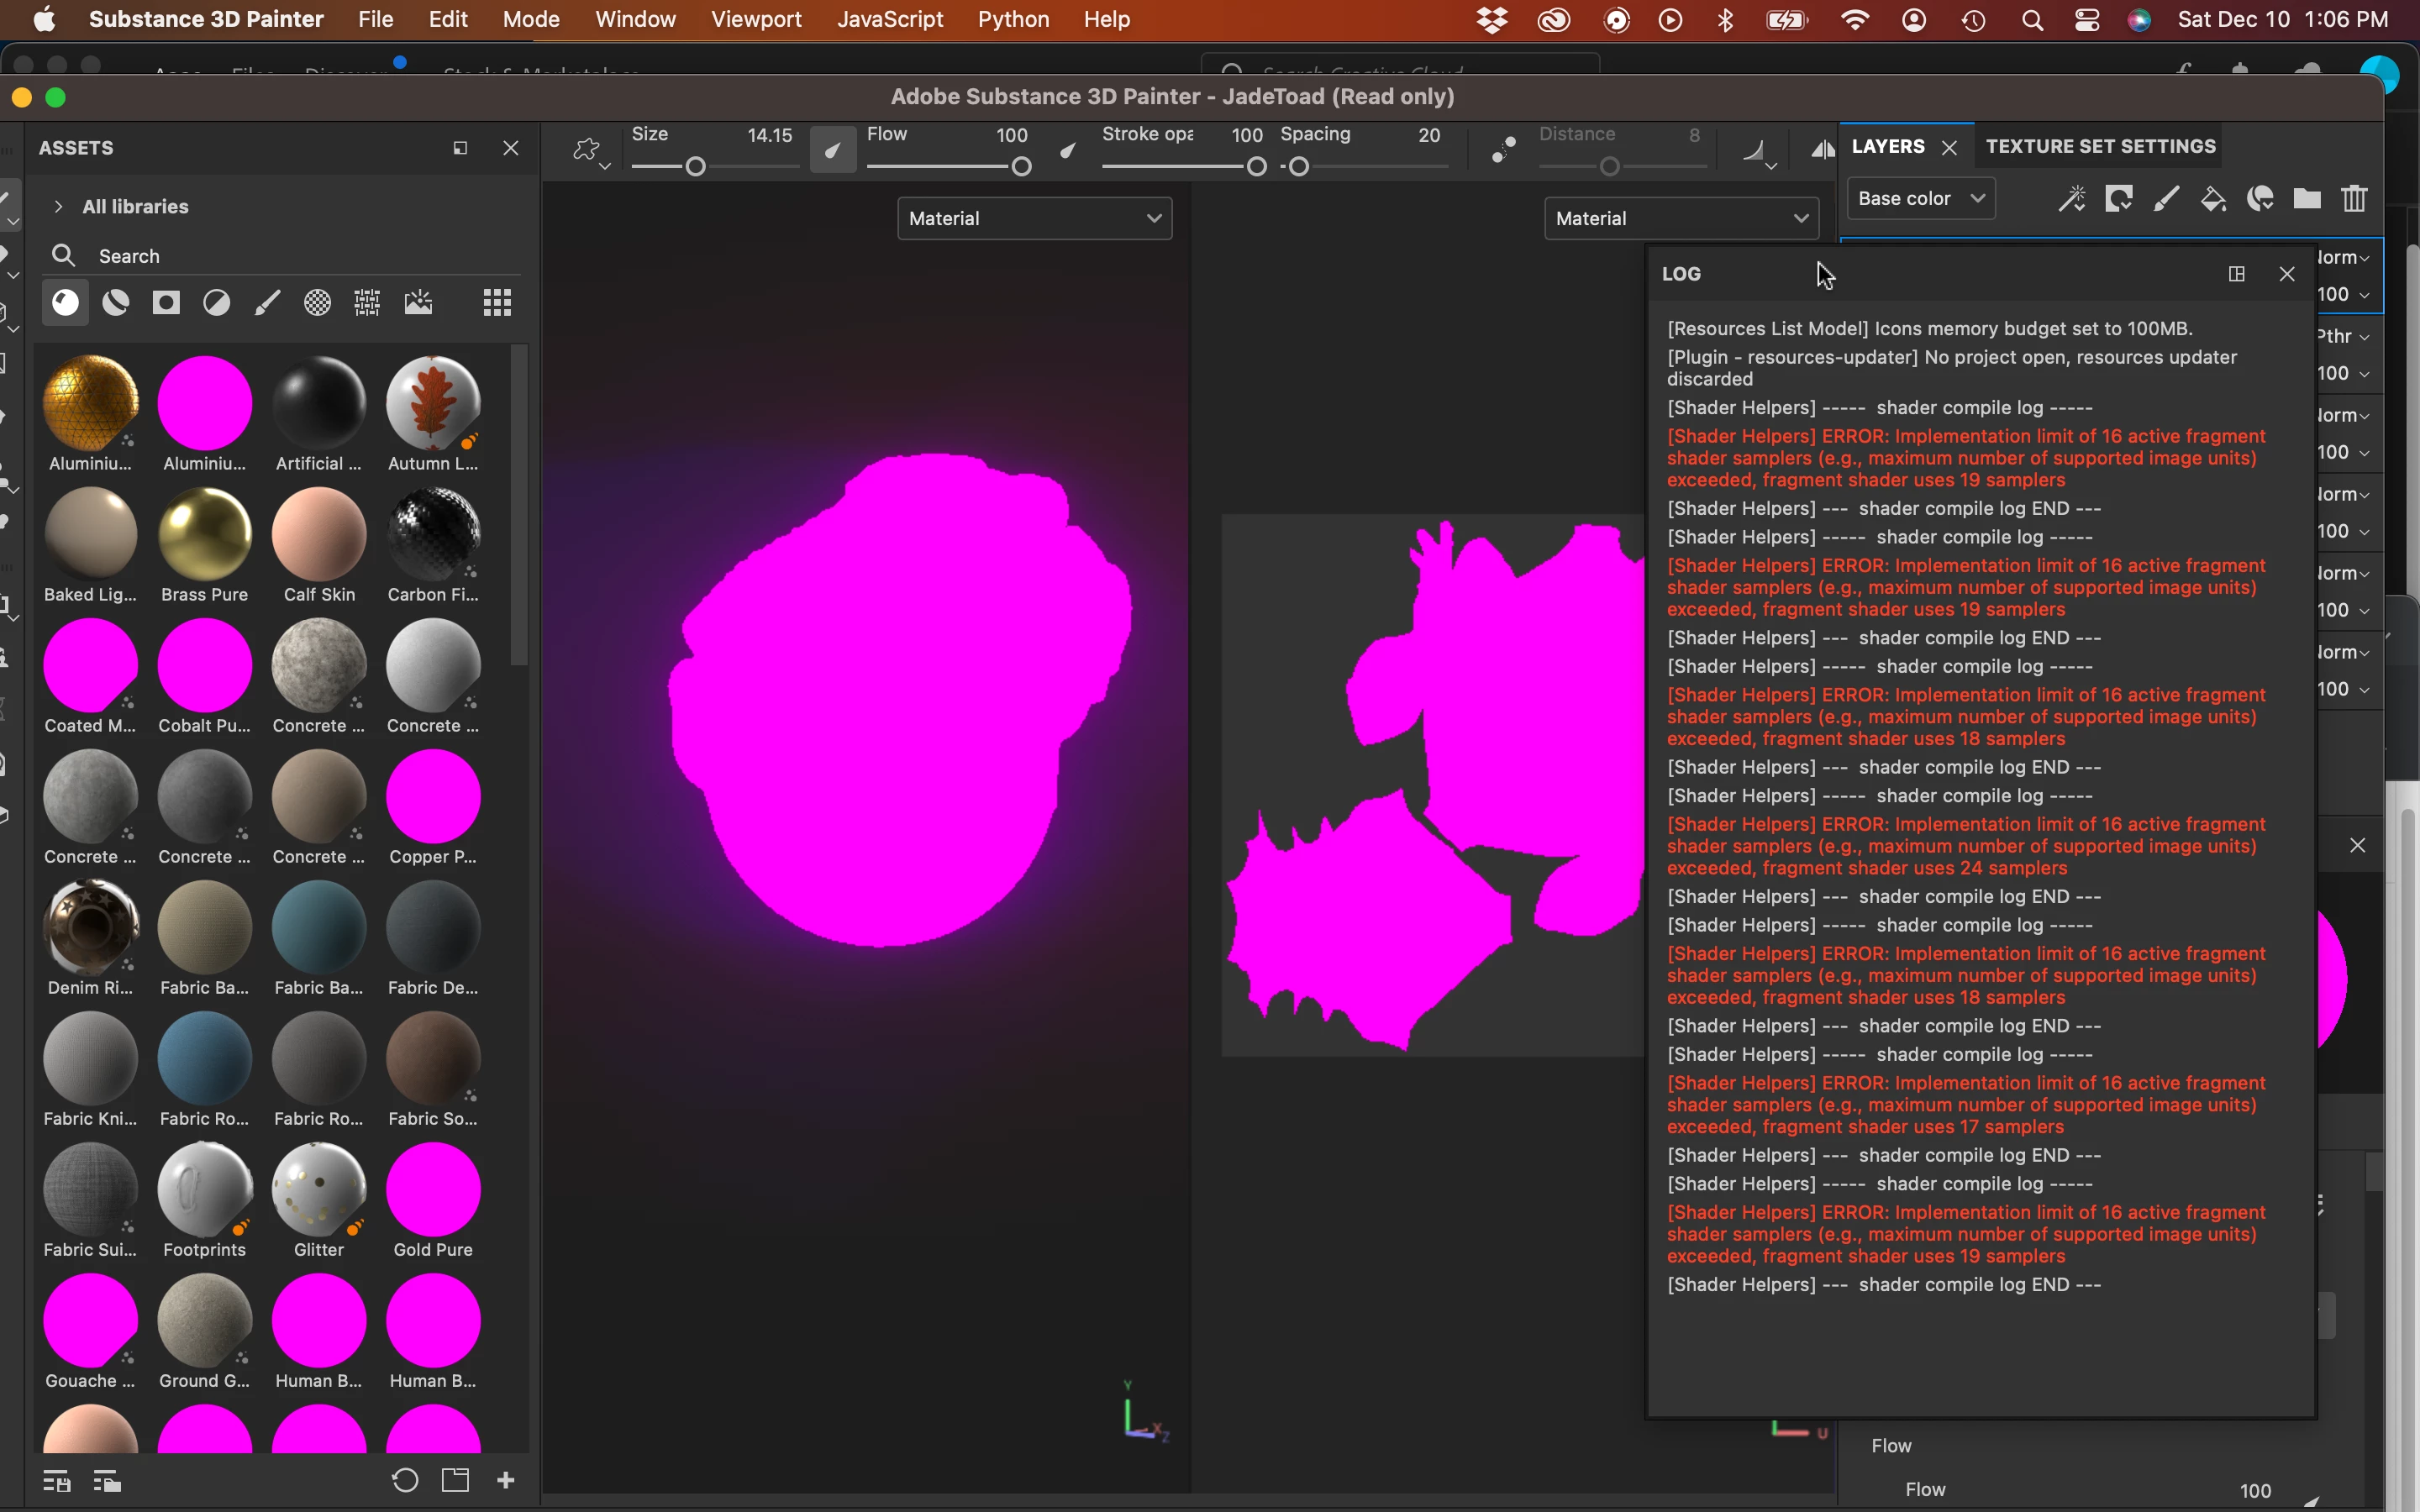Image resolution: width=2420 pixels, height=1512 pixels.
Task: Add a fill layer in Layers panel
Action: tap(2213, 199)
